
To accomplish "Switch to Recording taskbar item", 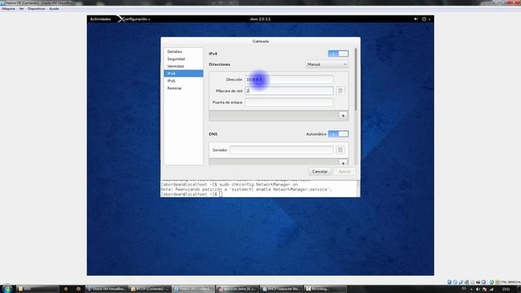I will tap(325, 289).
